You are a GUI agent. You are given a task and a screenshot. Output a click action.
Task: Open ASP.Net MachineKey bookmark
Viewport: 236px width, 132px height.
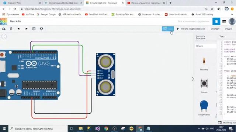pos(70,14)
